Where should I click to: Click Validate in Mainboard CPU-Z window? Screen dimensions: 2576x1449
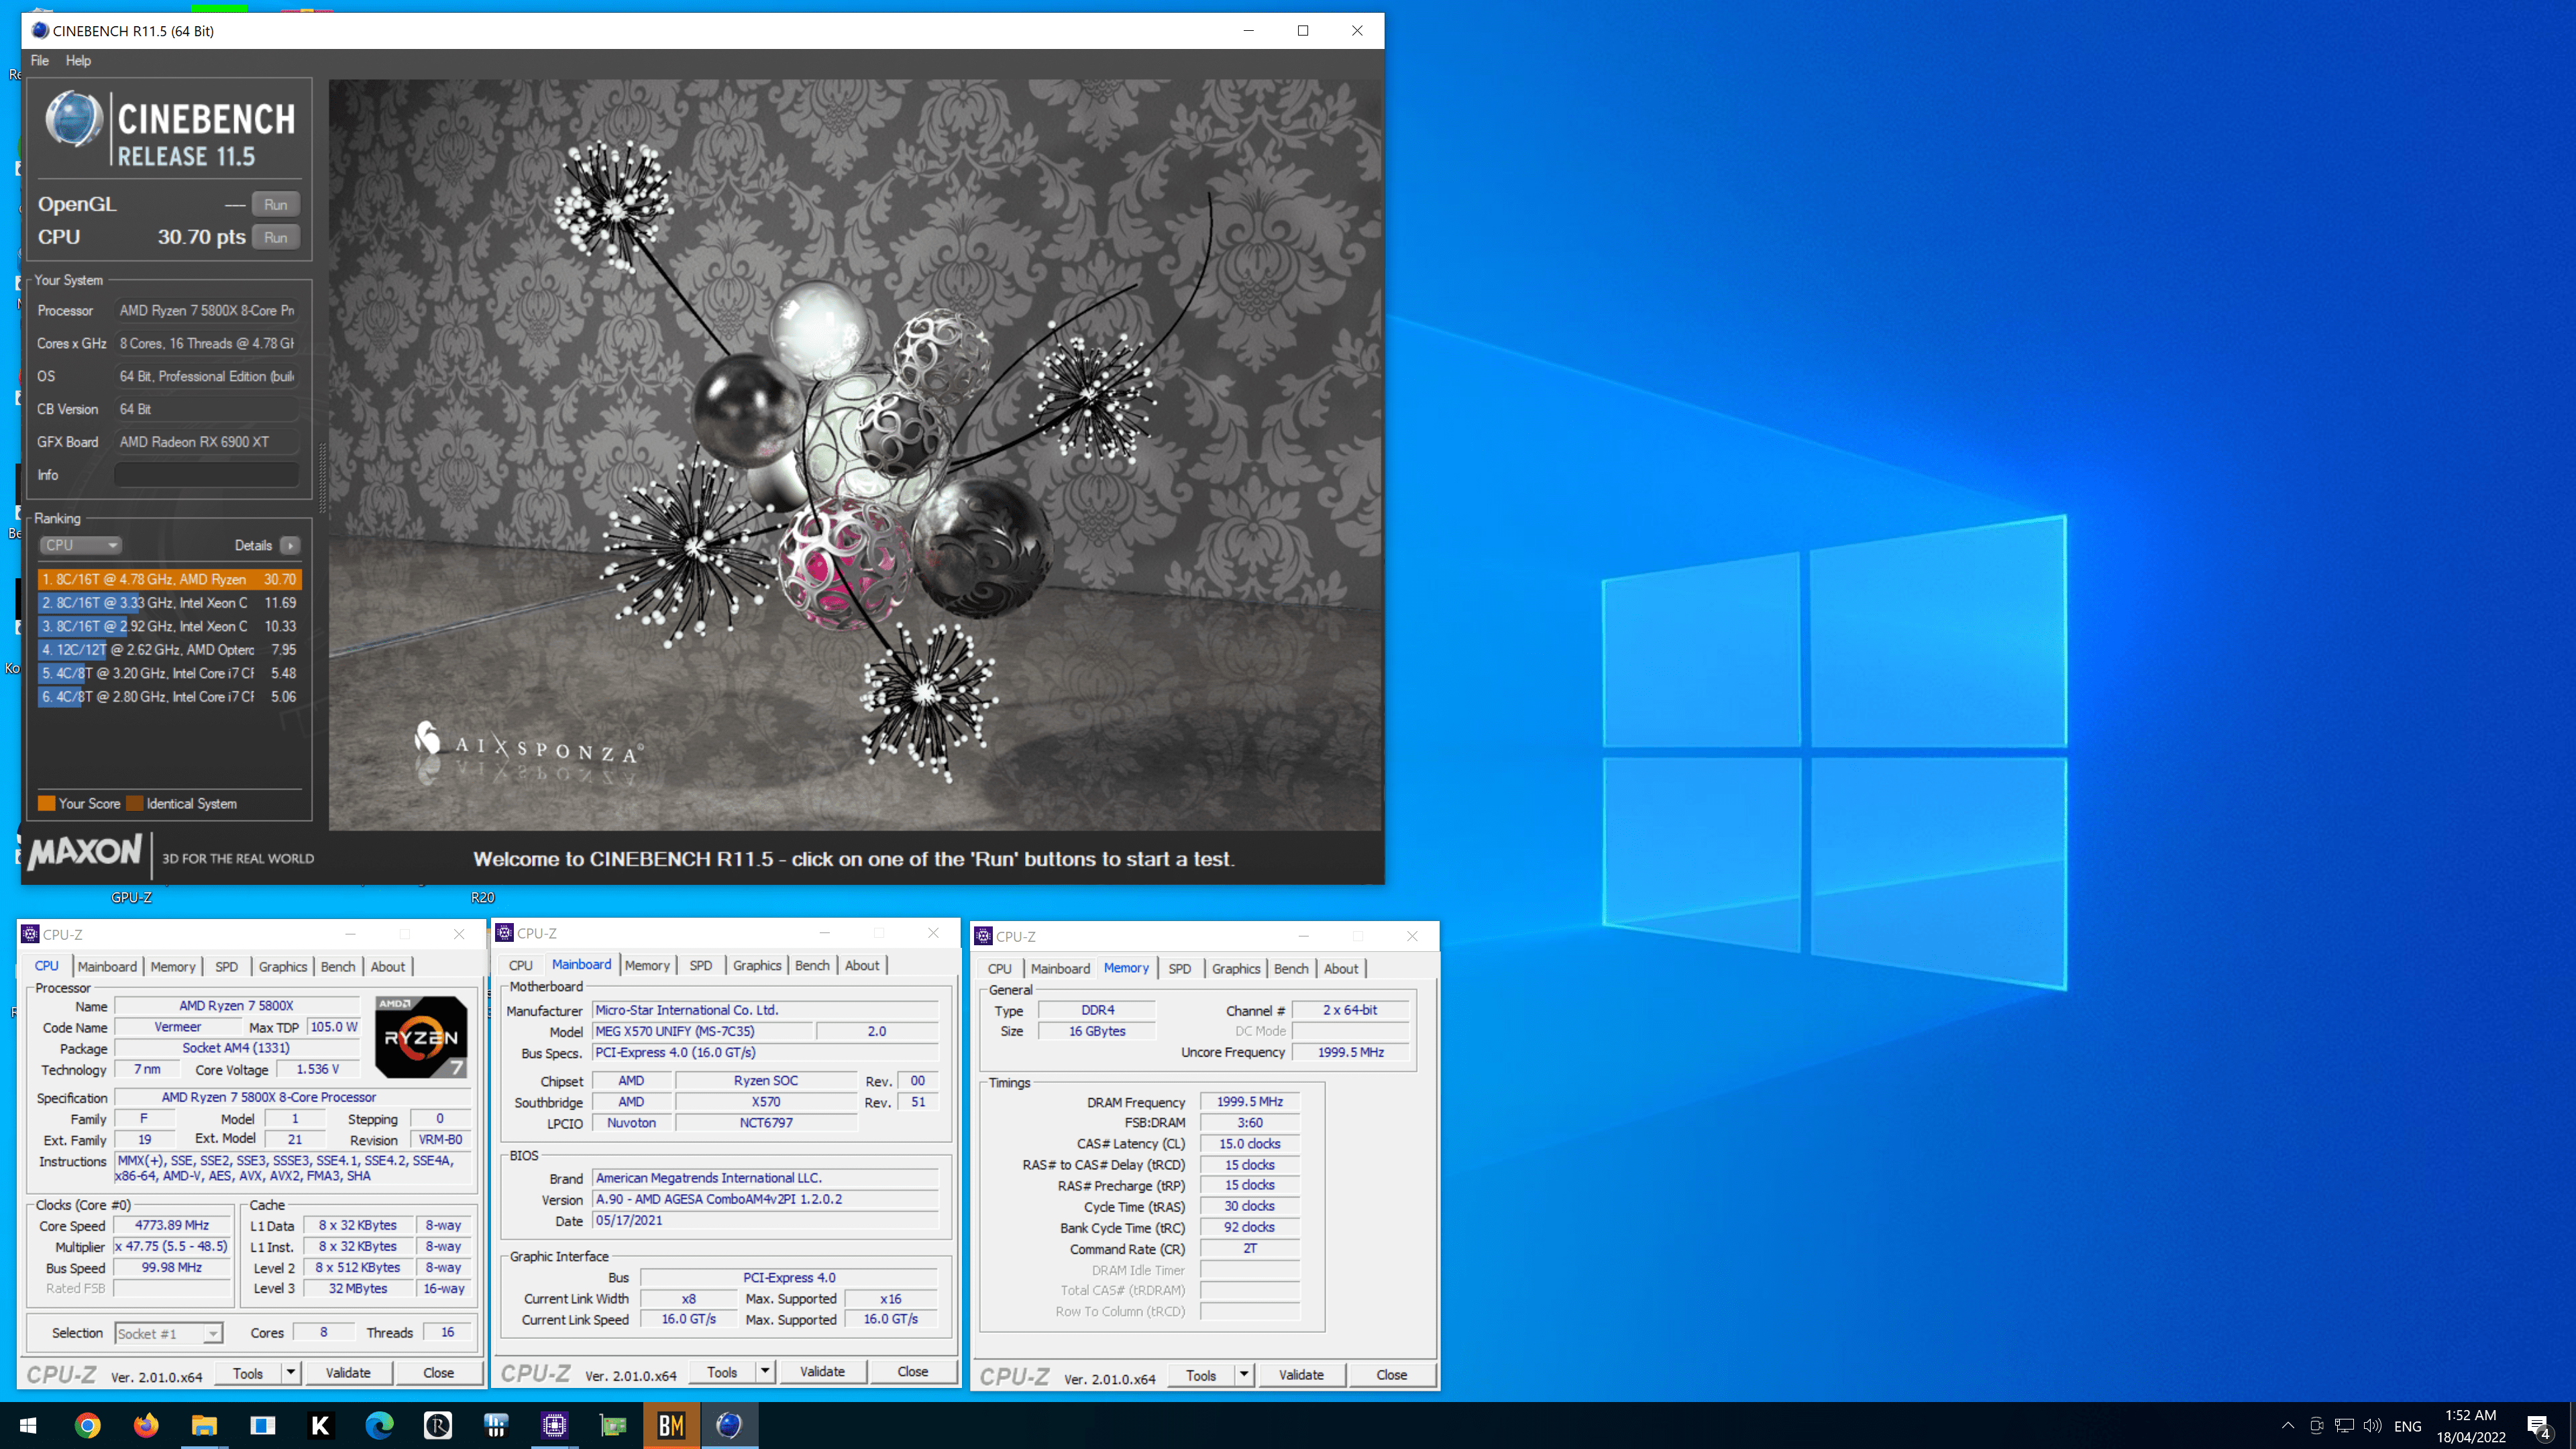[822, 1371]
